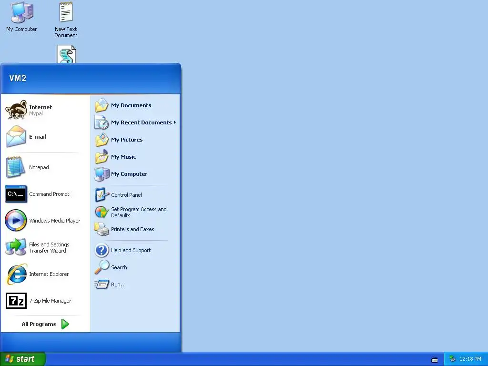Expand My Recent Documents submenu arrow
Viewport: 488px width, 366px height.
[174, 122]
